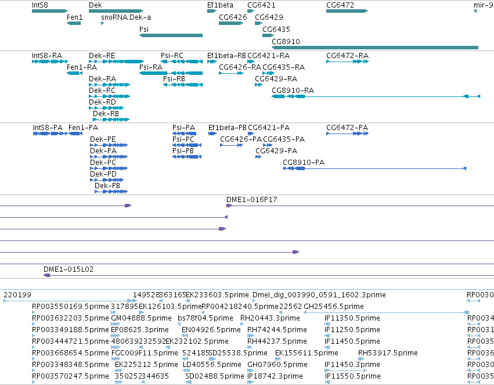Screen dimensions: 494x385
Task: Select the CG6429-RA transcript label
Action: (276, 79)
